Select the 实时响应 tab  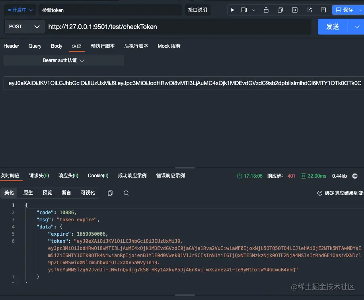click(x=10, y=176)
